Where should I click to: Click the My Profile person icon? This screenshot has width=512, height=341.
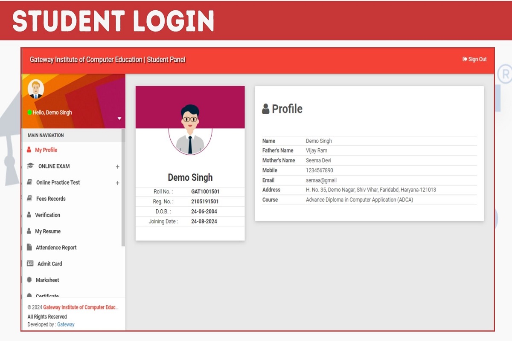coord(29,150)
